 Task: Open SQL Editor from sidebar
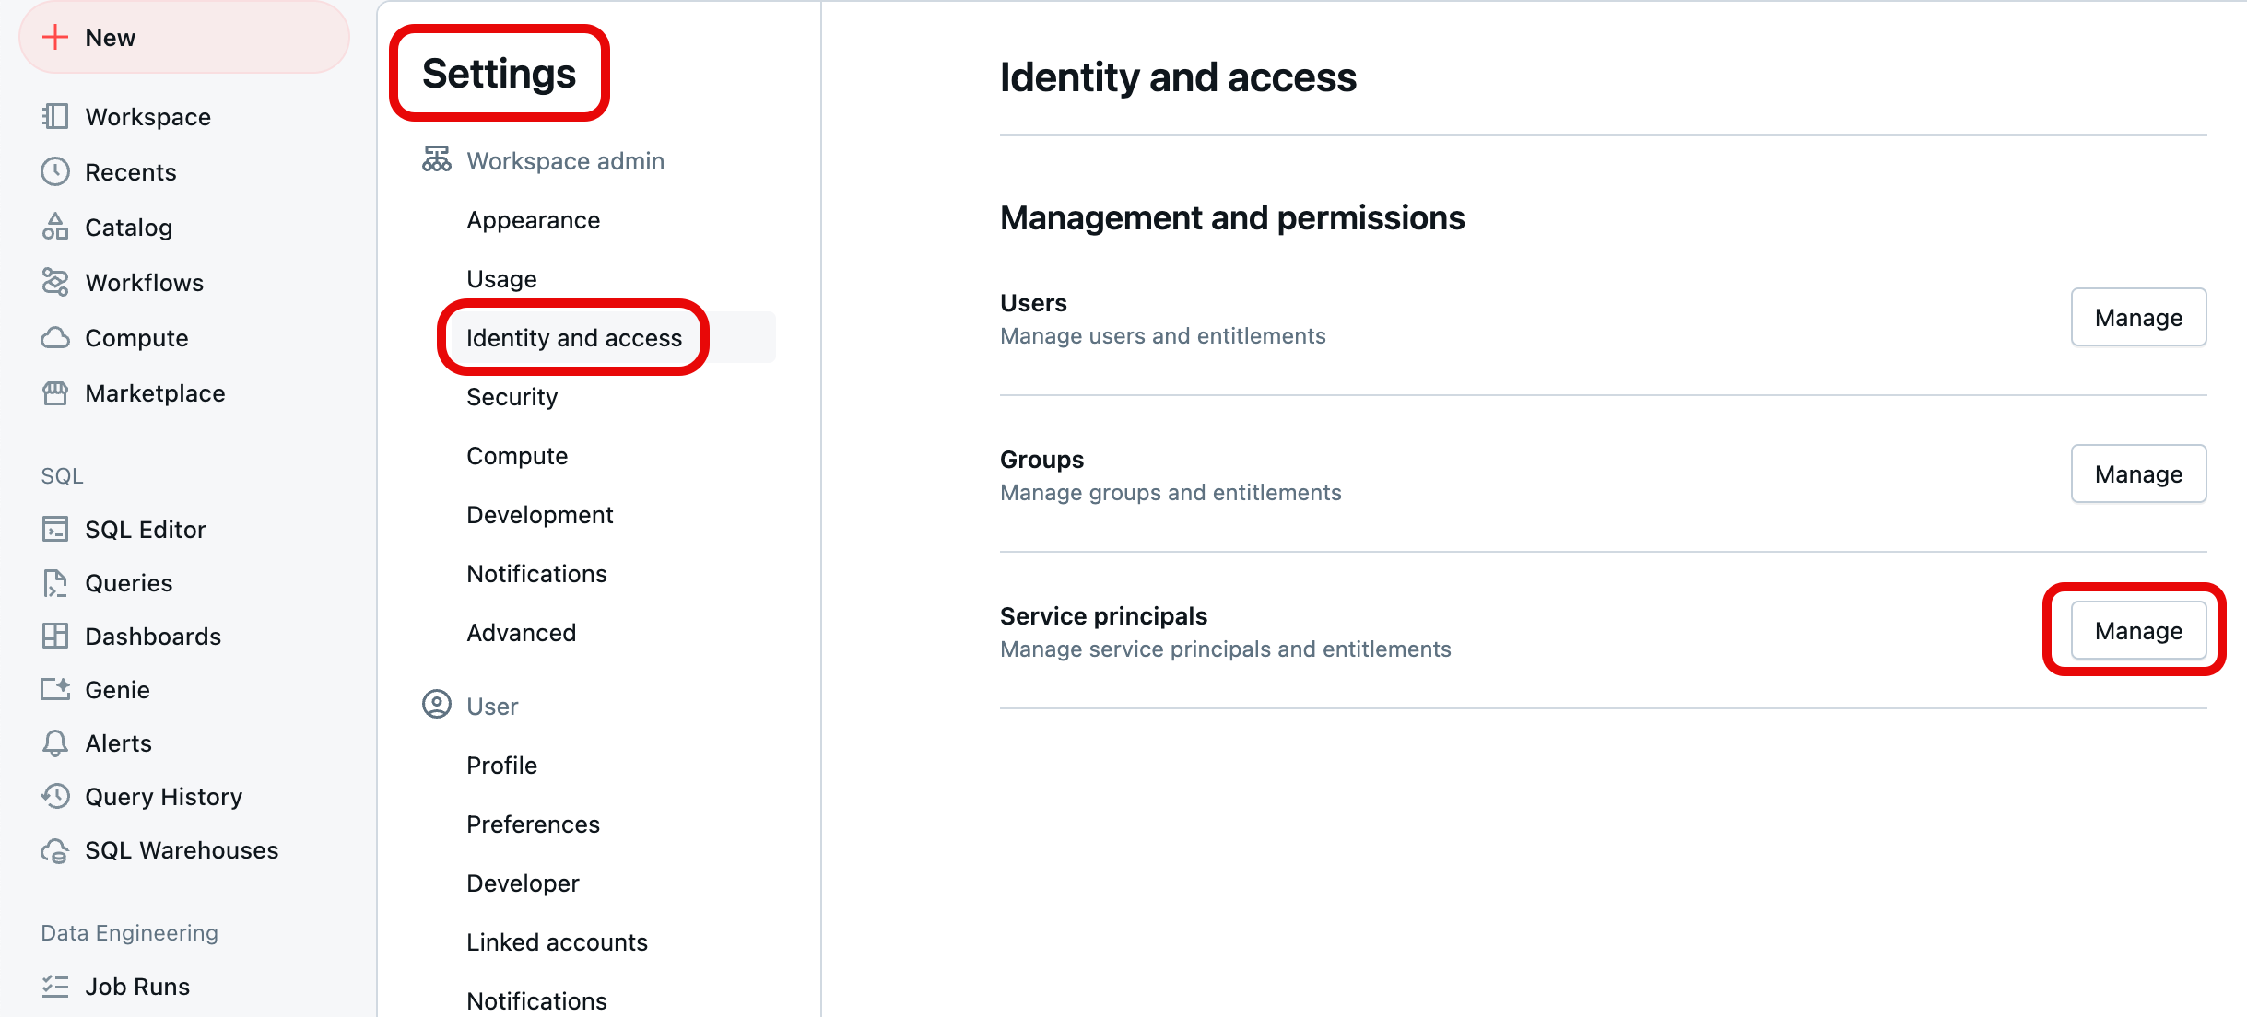click(147, 529)
